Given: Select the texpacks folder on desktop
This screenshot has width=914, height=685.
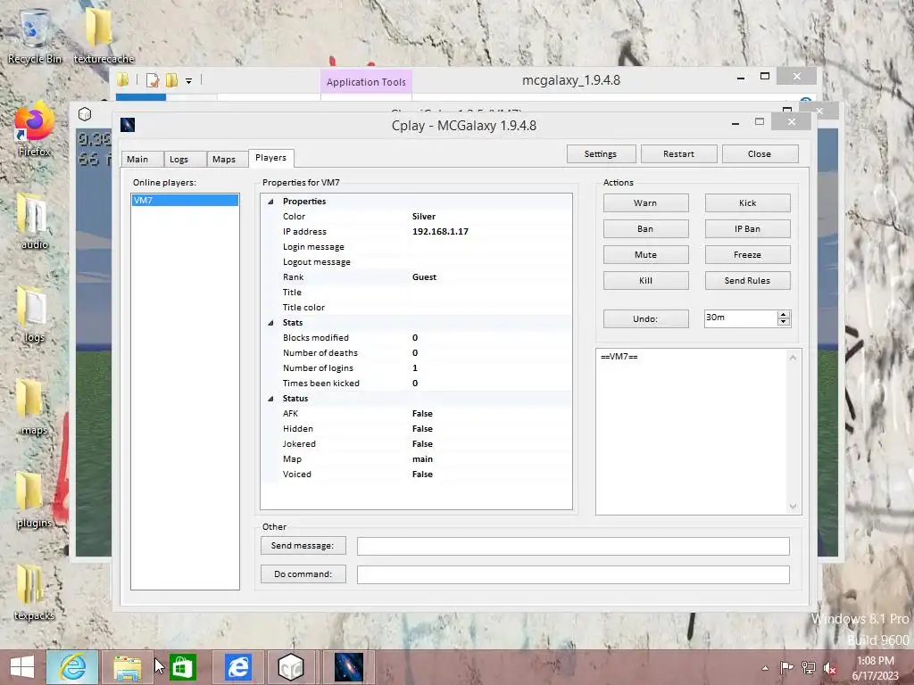Looking at the screenshot, I should (35, 593).
